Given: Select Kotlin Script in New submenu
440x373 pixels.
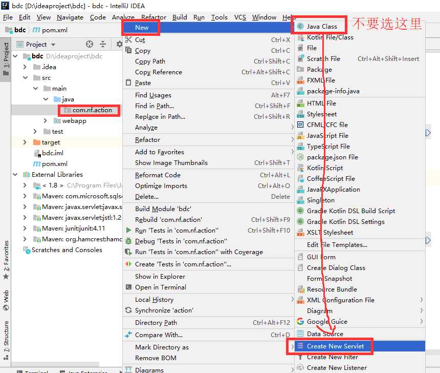Looking at the screenshot, I should click(360, 168).
